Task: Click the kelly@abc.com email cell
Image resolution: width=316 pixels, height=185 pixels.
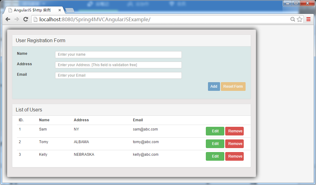Action: pyautogui.click(x=146, y=155)
